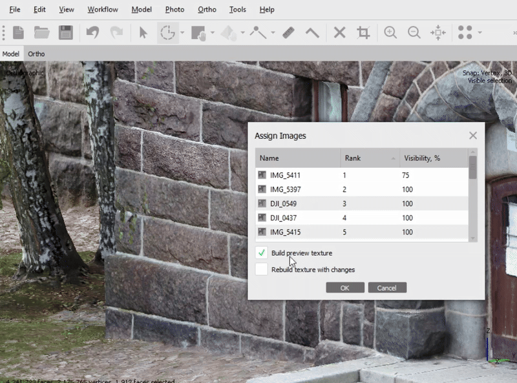Switch to the Ortho view tab
The image size is (517, 383).
[36, 54]
